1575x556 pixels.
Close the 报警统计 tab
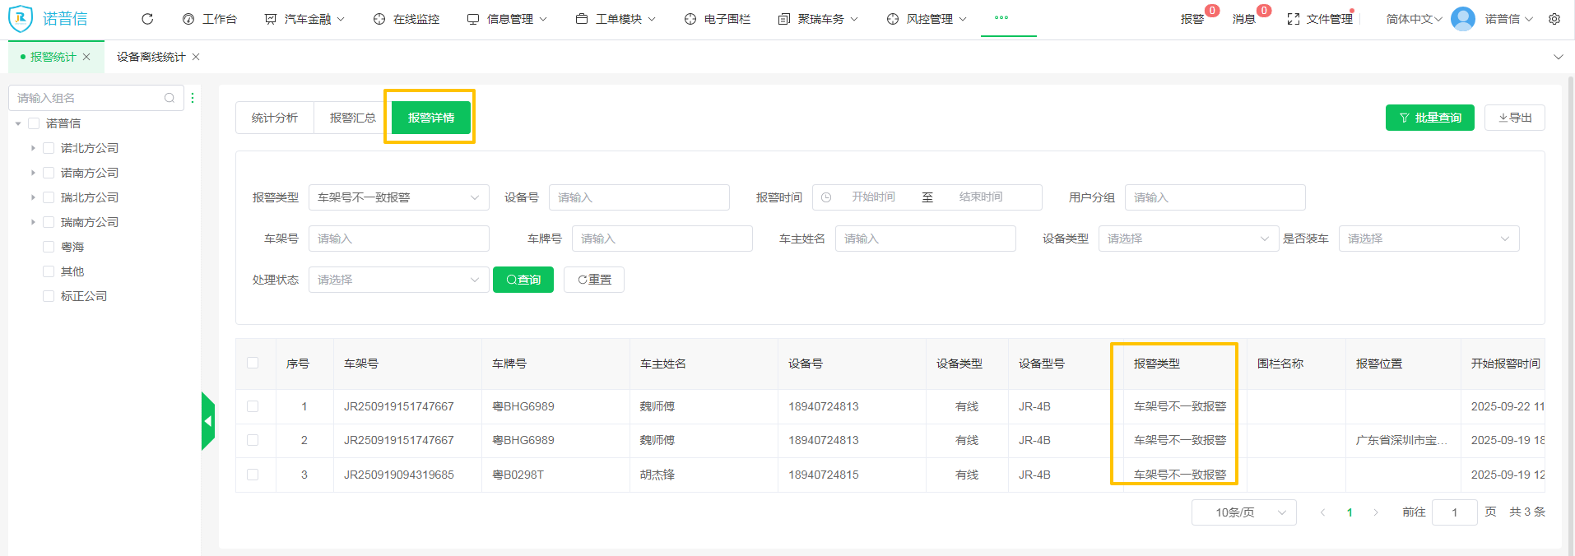point(86,57)
